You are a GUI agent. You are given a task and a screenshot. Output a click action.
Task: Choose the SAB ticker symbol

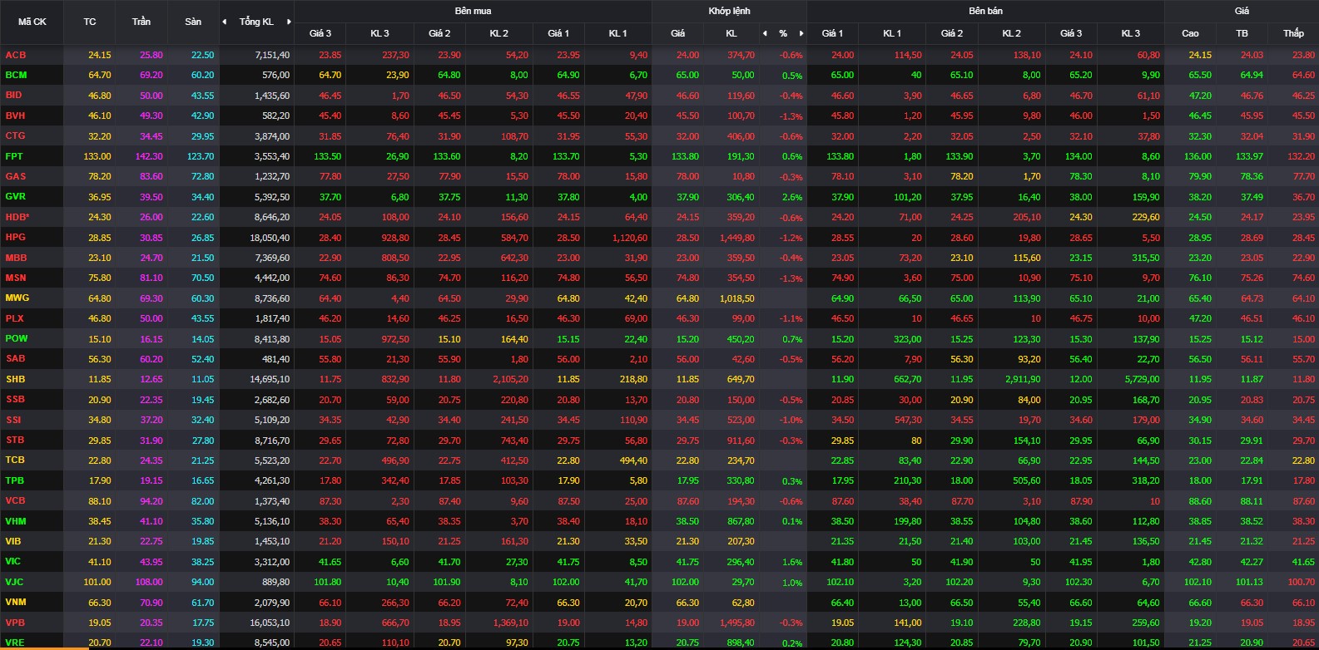[16, 358]
